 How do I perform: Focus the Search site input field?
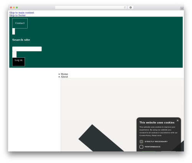tap(27, 49)
